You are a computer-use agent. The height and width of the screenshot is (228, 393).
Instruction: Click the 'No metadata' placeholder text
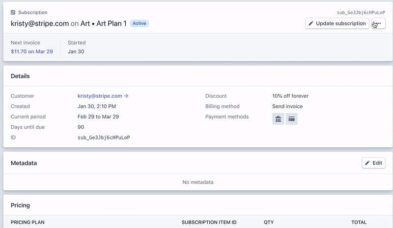(x=198, y=182)
